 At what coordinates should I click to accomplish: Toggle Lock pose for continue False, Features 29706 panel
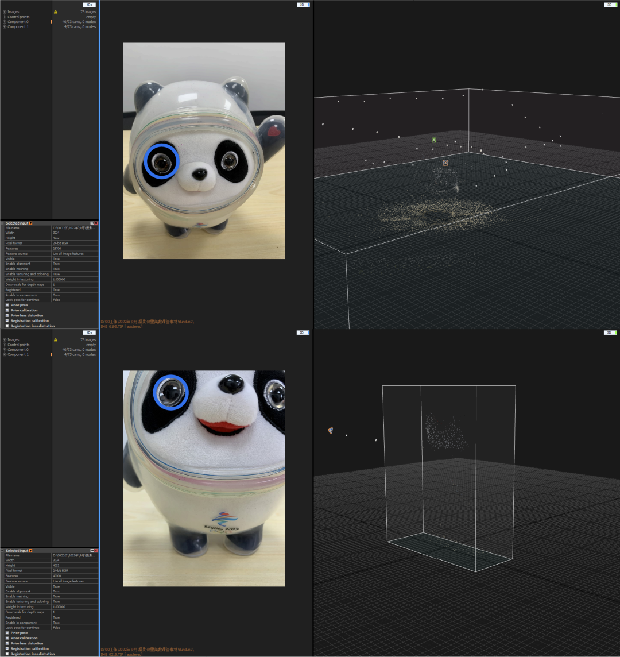pos(75,300)
